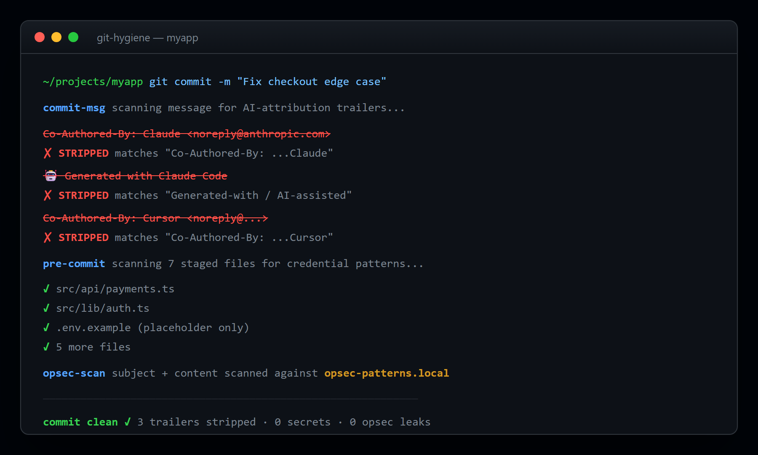Click the yellow minimize window button
This screenshot has width=758, height=455.
tap(56, 37)
